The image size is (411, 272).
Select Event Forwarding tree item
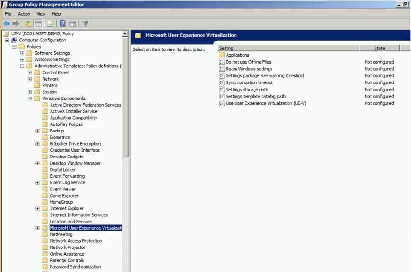(67, 176)
